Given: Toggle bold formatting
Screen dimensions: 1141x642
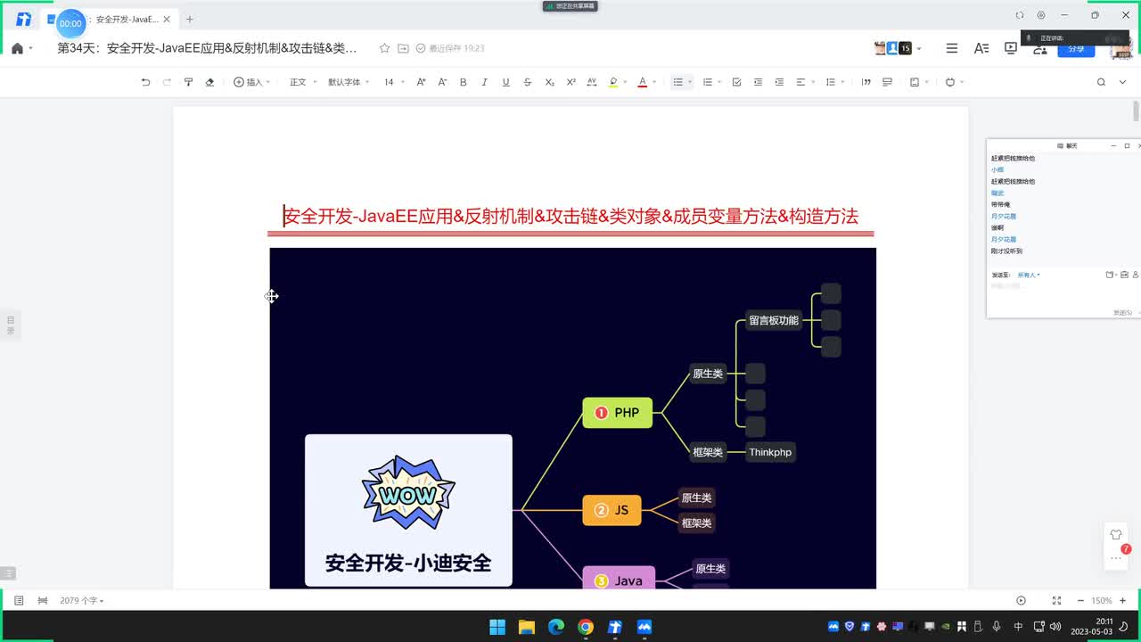Looking at the screenshot, I should (x=464, y=82).
